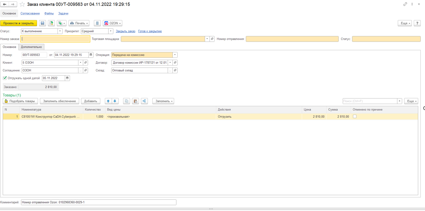Add document to favorites with star
Viewport: 425px width, 211px height.
22,4
